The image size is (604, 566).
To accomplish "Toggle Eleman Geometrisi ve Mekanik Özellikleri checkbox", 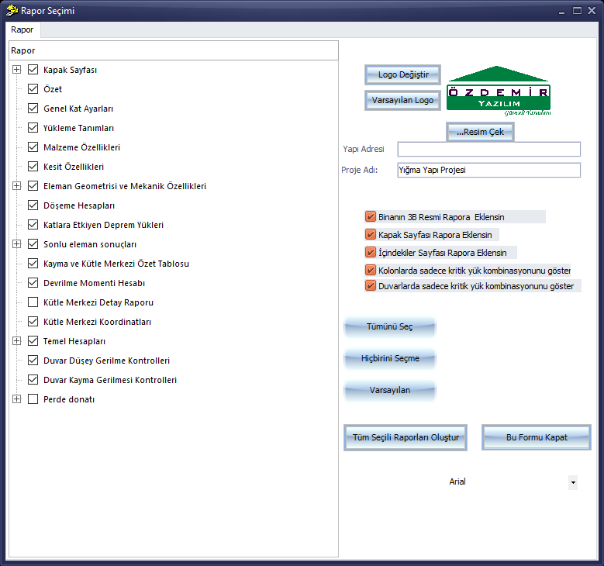I will [33, 186].
